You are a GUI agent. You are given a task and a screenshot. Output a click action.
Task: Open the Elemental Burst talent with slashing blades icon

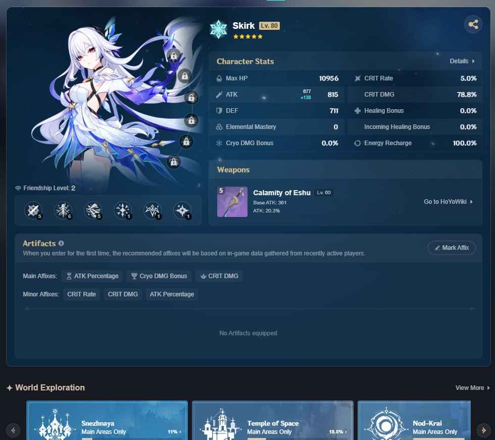[x=93, y=210]
